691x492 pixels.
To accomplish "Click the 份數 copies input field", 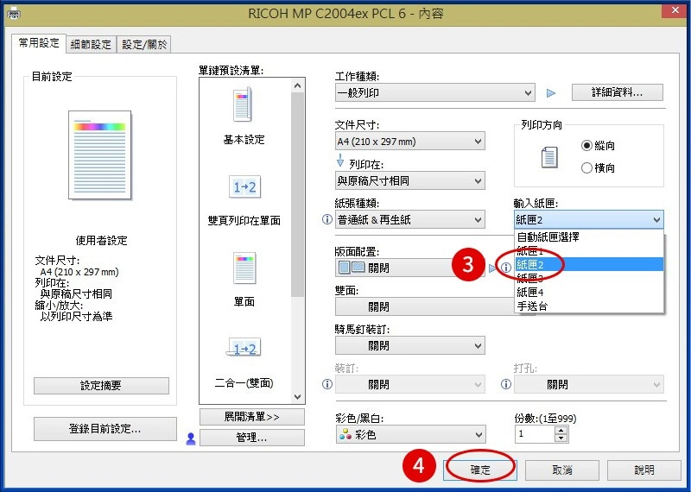I will pos(535,434).
